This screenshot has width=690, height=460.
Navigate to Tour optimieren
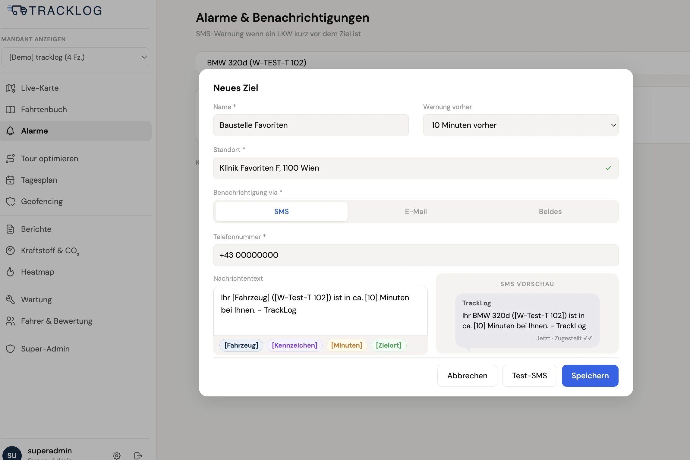pyautogui.click(x=75, y=159)
